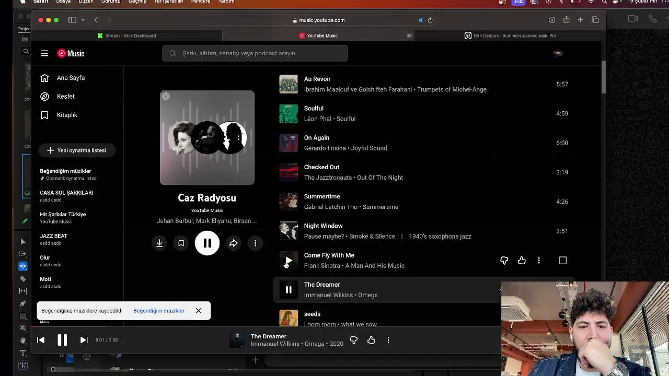Select the Night Window track title
Image resolution: width=669 pixels, height=376 pixels.
pos(324,226)
